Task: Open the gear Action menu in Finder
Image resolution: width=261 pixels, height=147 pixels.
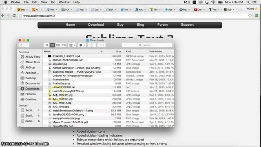Action: click(82, 45)
